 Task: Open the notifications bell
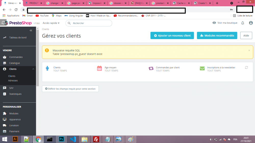tap(243, 23)
